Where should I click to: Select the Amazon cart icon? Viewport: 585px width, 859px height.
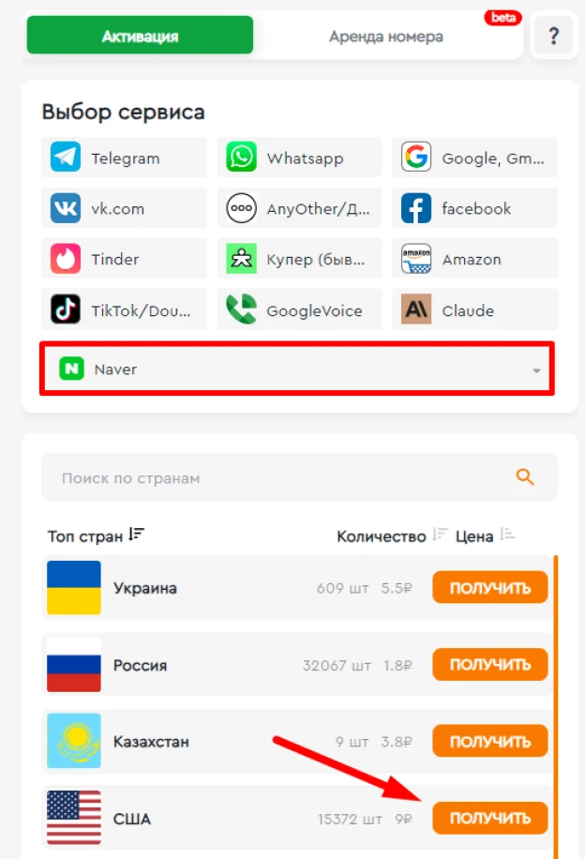tap(416, 259)
